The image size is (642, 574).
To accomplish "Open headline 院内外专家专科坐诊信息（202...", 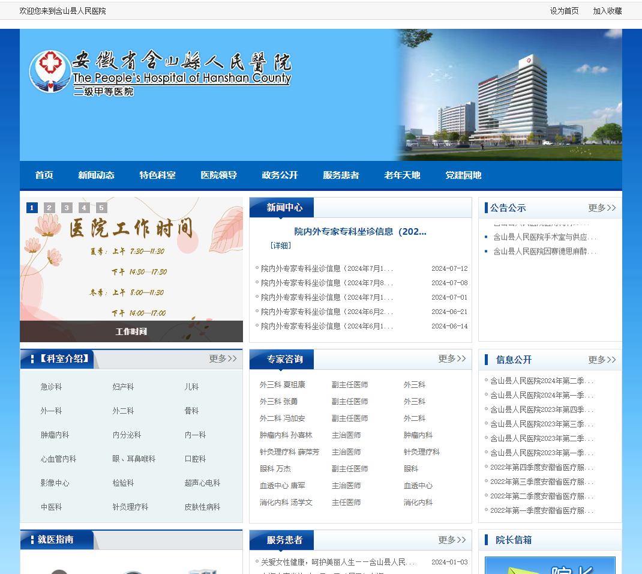I will [361, 232].
